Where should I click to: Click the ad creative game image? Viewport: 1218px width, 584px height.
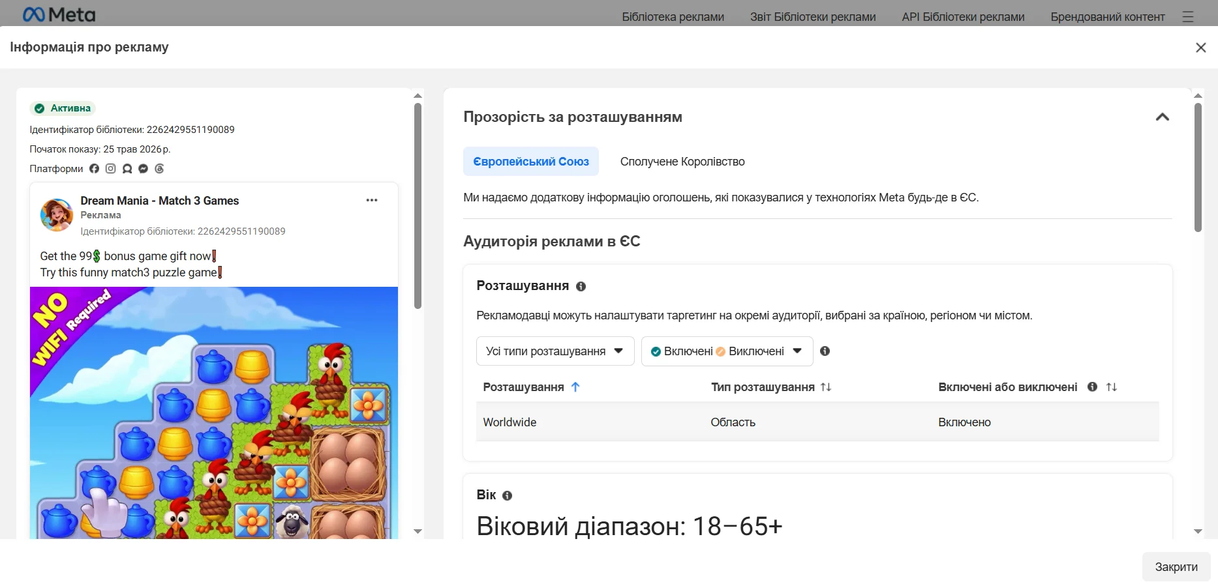pyautogui.click(x=214, y=413)
